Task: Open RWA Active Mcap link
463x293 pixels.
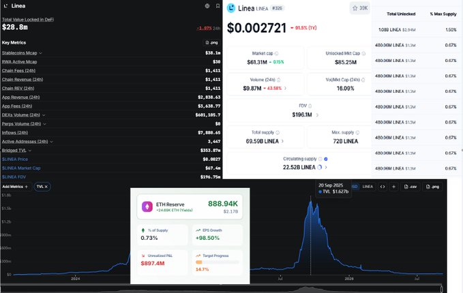Action: tap(20, 62)
